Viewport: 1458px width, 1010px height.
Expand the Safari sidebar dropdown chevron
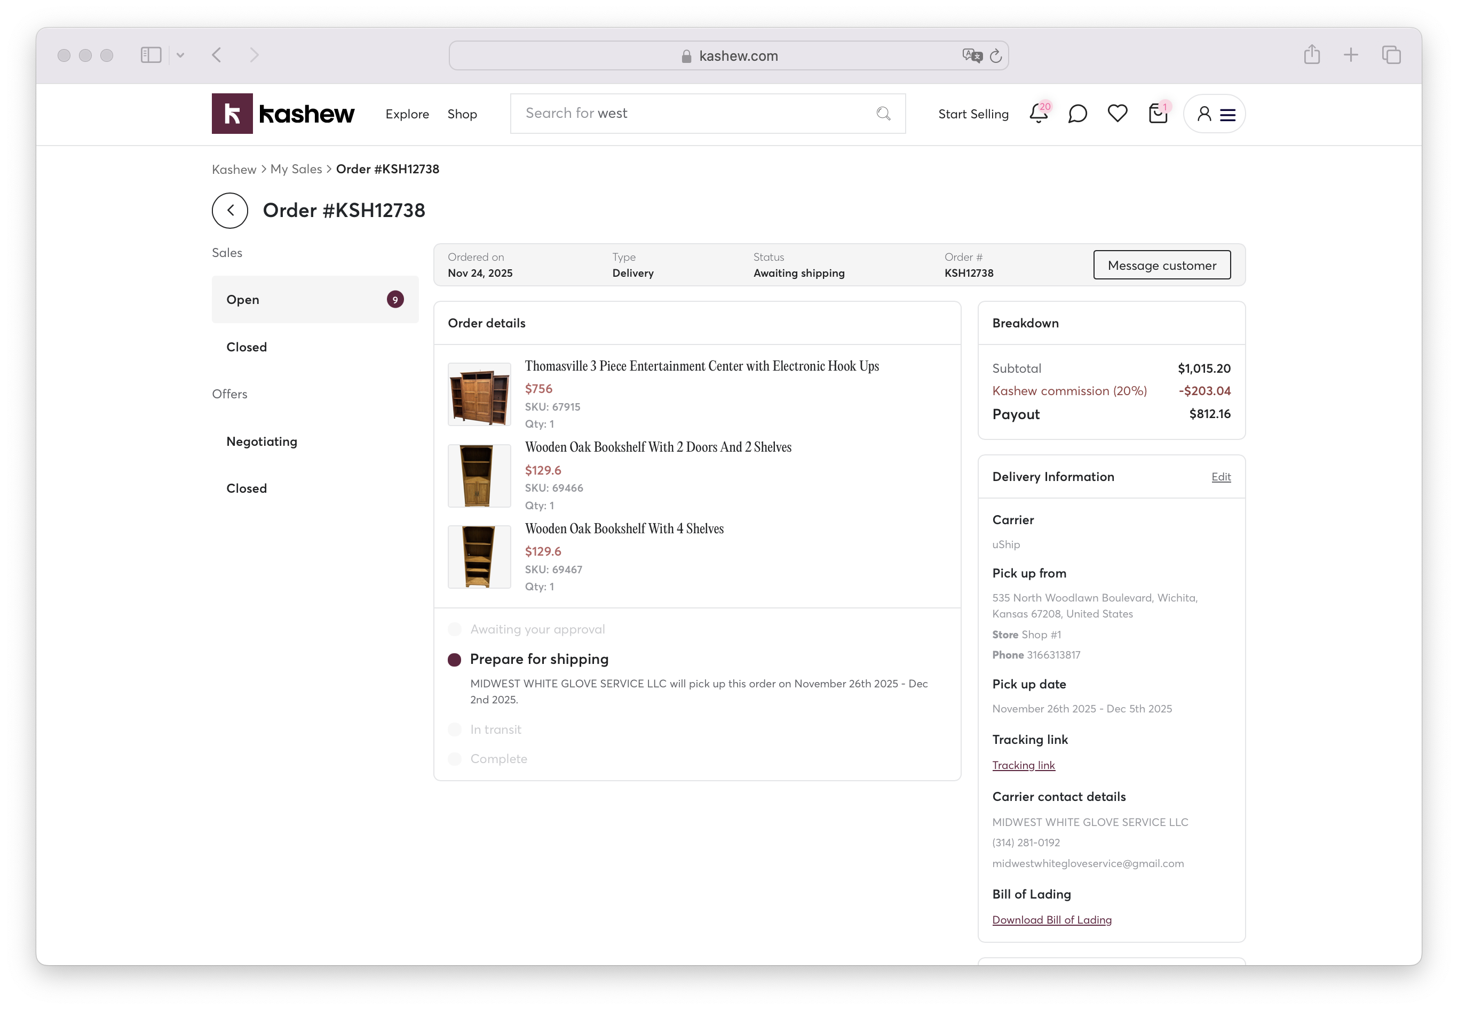180,55
